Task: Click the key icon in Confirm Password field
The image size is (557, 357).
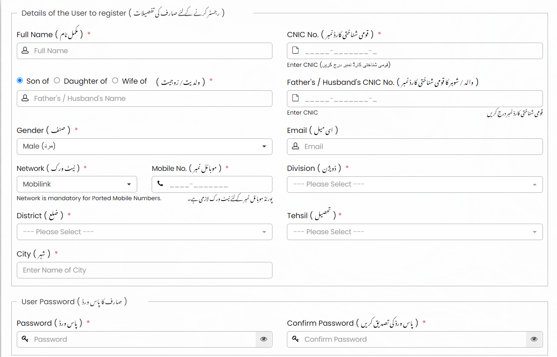Action: pyautogui.click(x=296, y=339)
